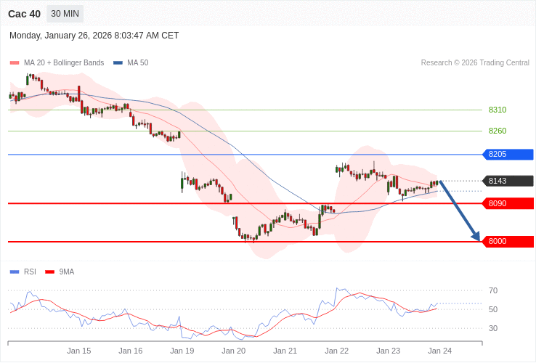This screenshot has width=536, height=363.
Task: Click the red 8090 support price tag
Action: [508, 203]
